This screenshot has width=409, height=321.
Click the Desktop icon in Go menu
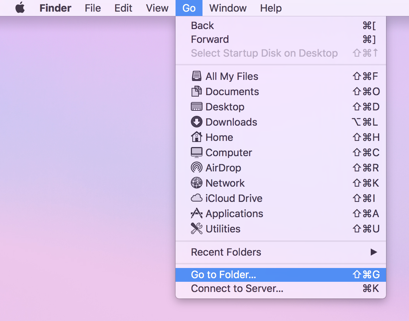196,107
